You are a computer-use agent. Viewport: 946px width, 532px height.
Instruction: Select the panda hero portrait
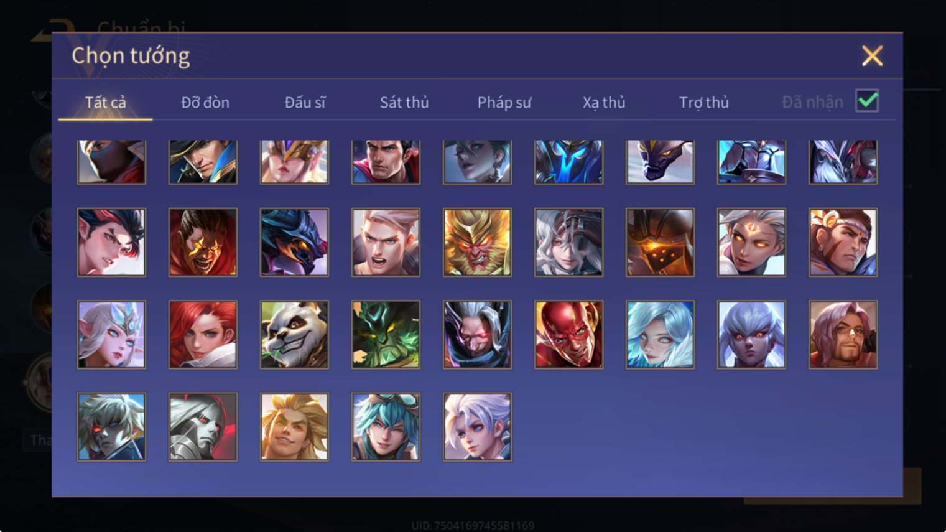point(294,335)
